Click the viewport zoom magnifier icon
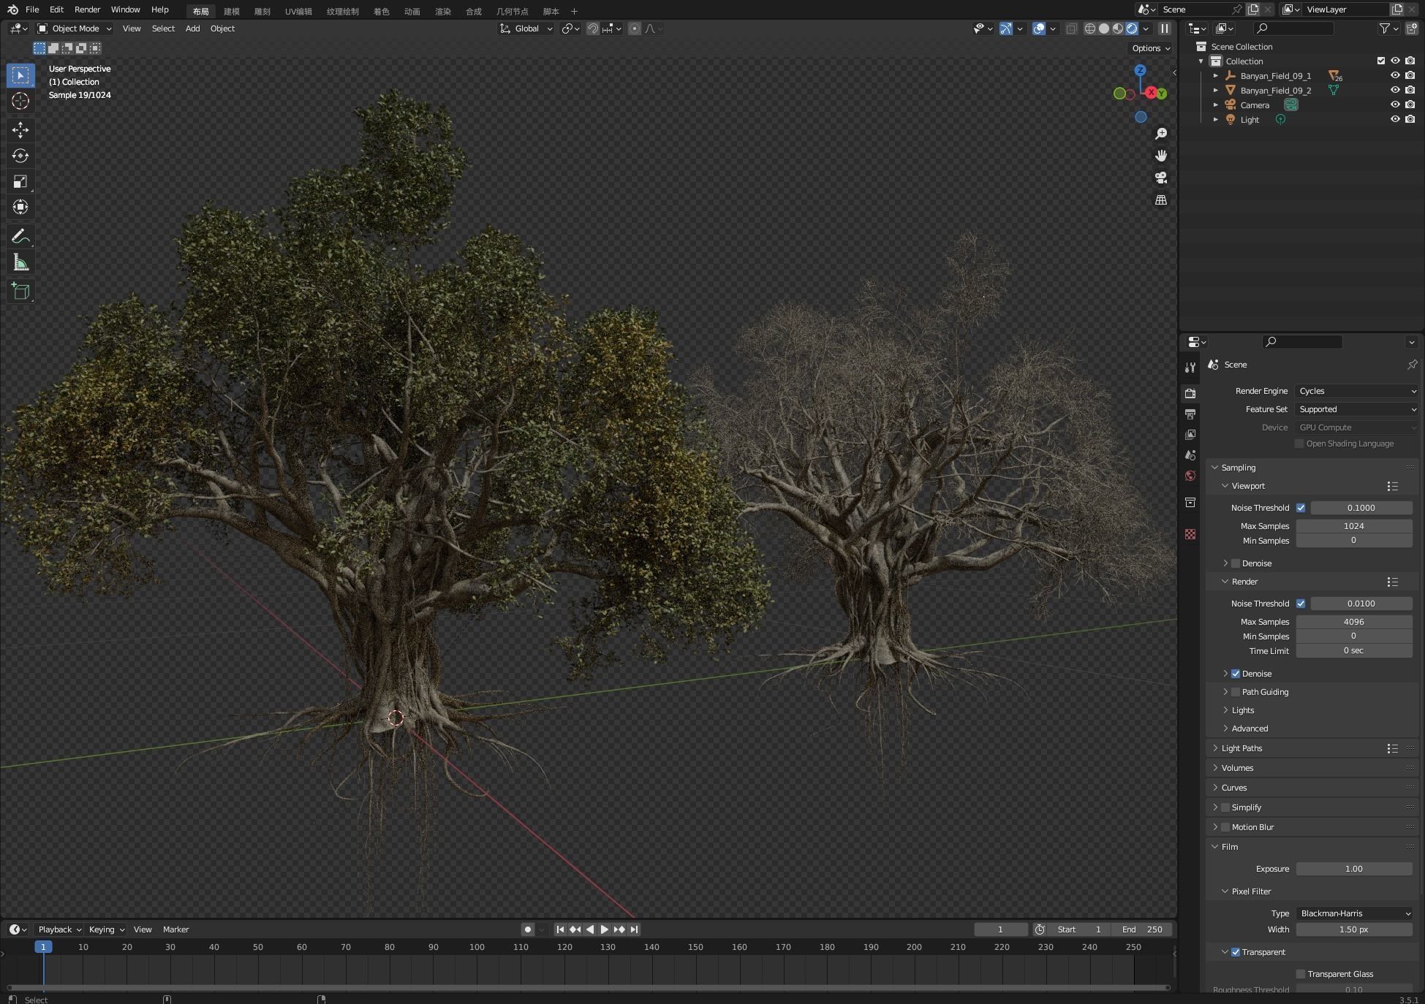1425x1004 pixels. click(1160, 134)
